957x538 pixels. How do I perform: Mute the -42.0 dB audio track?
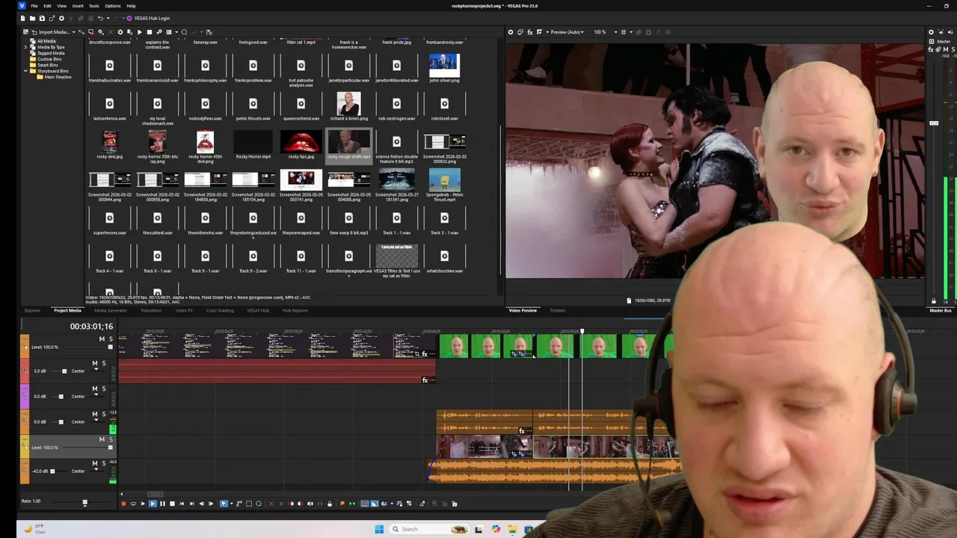coord(94,463)
